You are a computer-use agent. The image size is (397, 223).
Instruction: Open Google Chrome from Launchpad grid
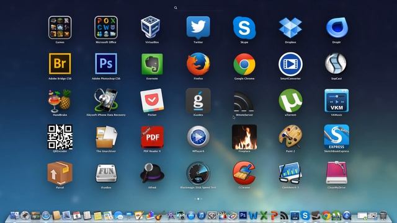244,64
